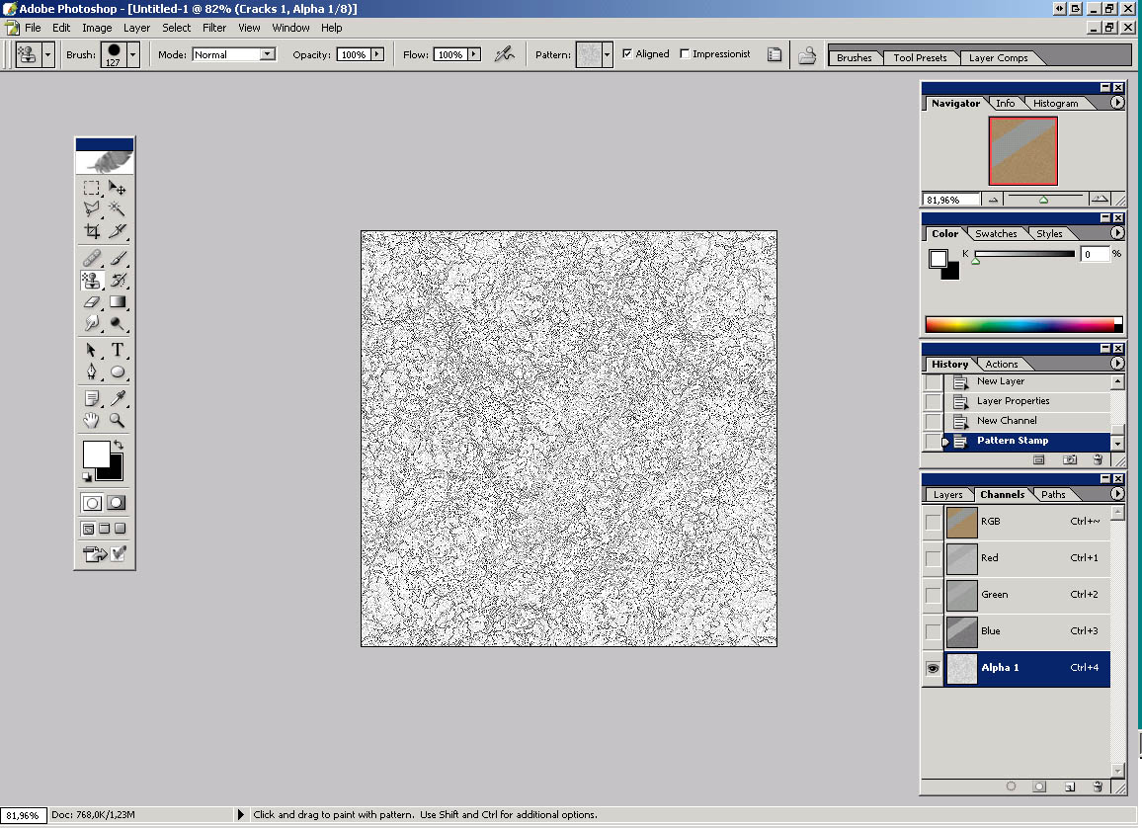The width and height of the screenshot is (1142, 828).
Task: Open the Mode dropdown set to Normal
Action: [268, 54]
